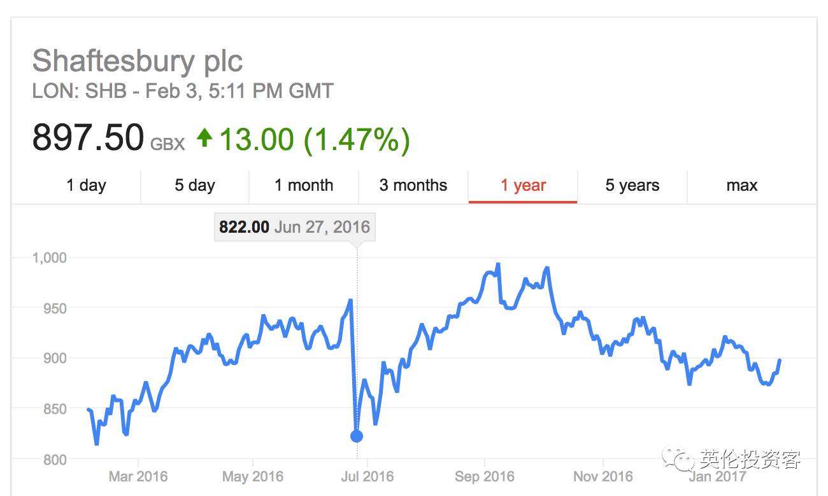The height and width of the screenshot is (496, 828).
Task: Select the 5 day range tab
Action: pos(195,186)
